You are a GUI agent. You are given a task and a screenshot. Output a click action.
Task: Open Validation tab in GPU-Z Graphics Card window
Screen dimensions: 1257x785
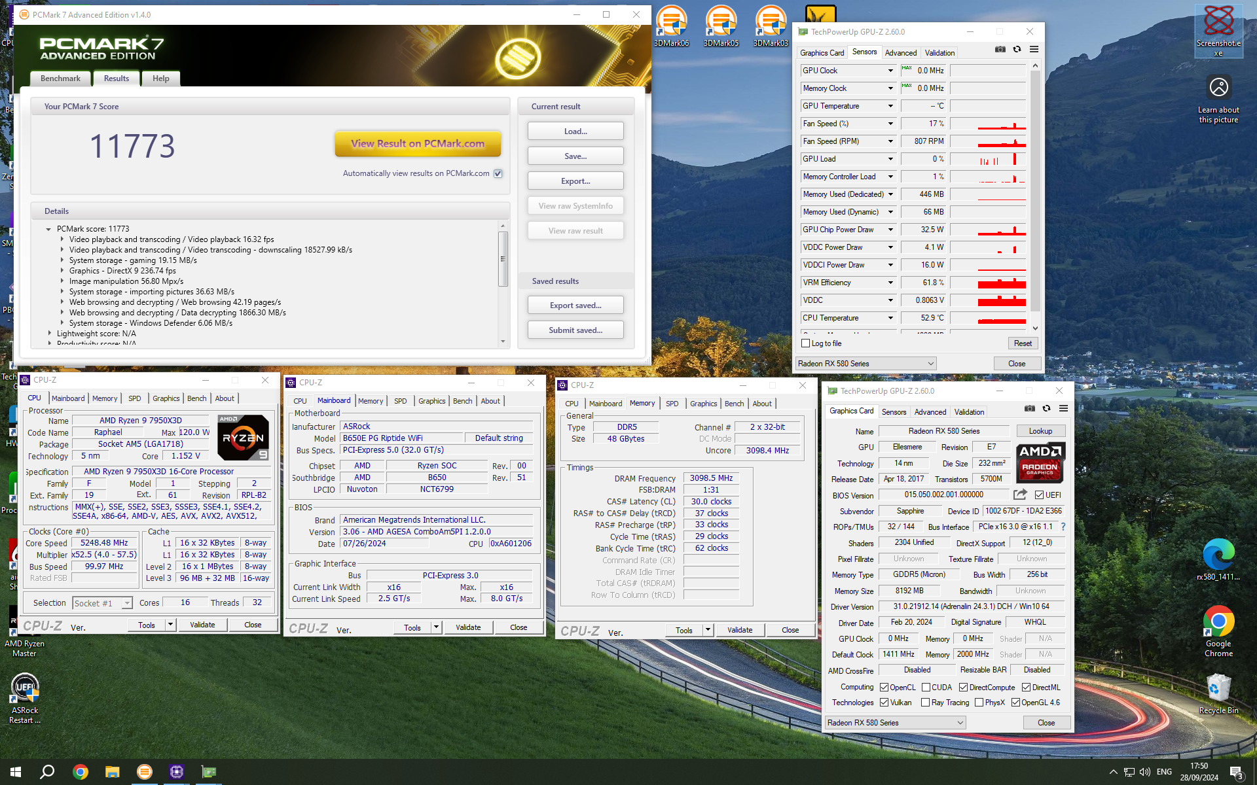(x=969, y=412)
